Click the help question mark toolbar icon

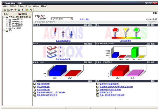pos(31,10)
